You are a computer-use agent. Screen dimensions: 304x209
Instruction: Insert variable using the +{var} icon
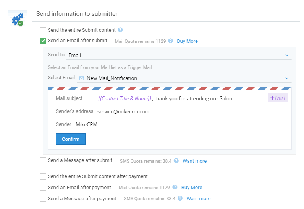tap(277, 98)
